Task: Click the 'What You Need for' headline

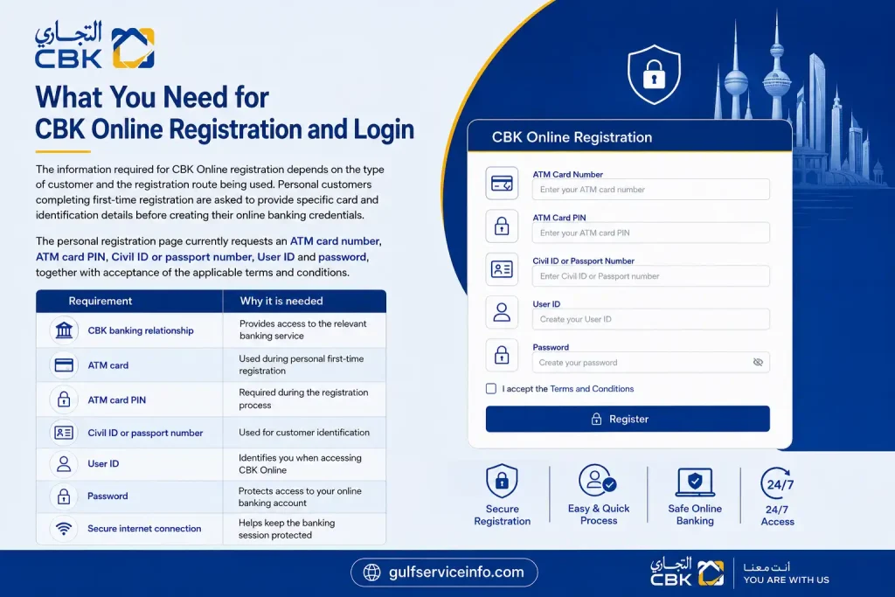Action: click(152, 97)
